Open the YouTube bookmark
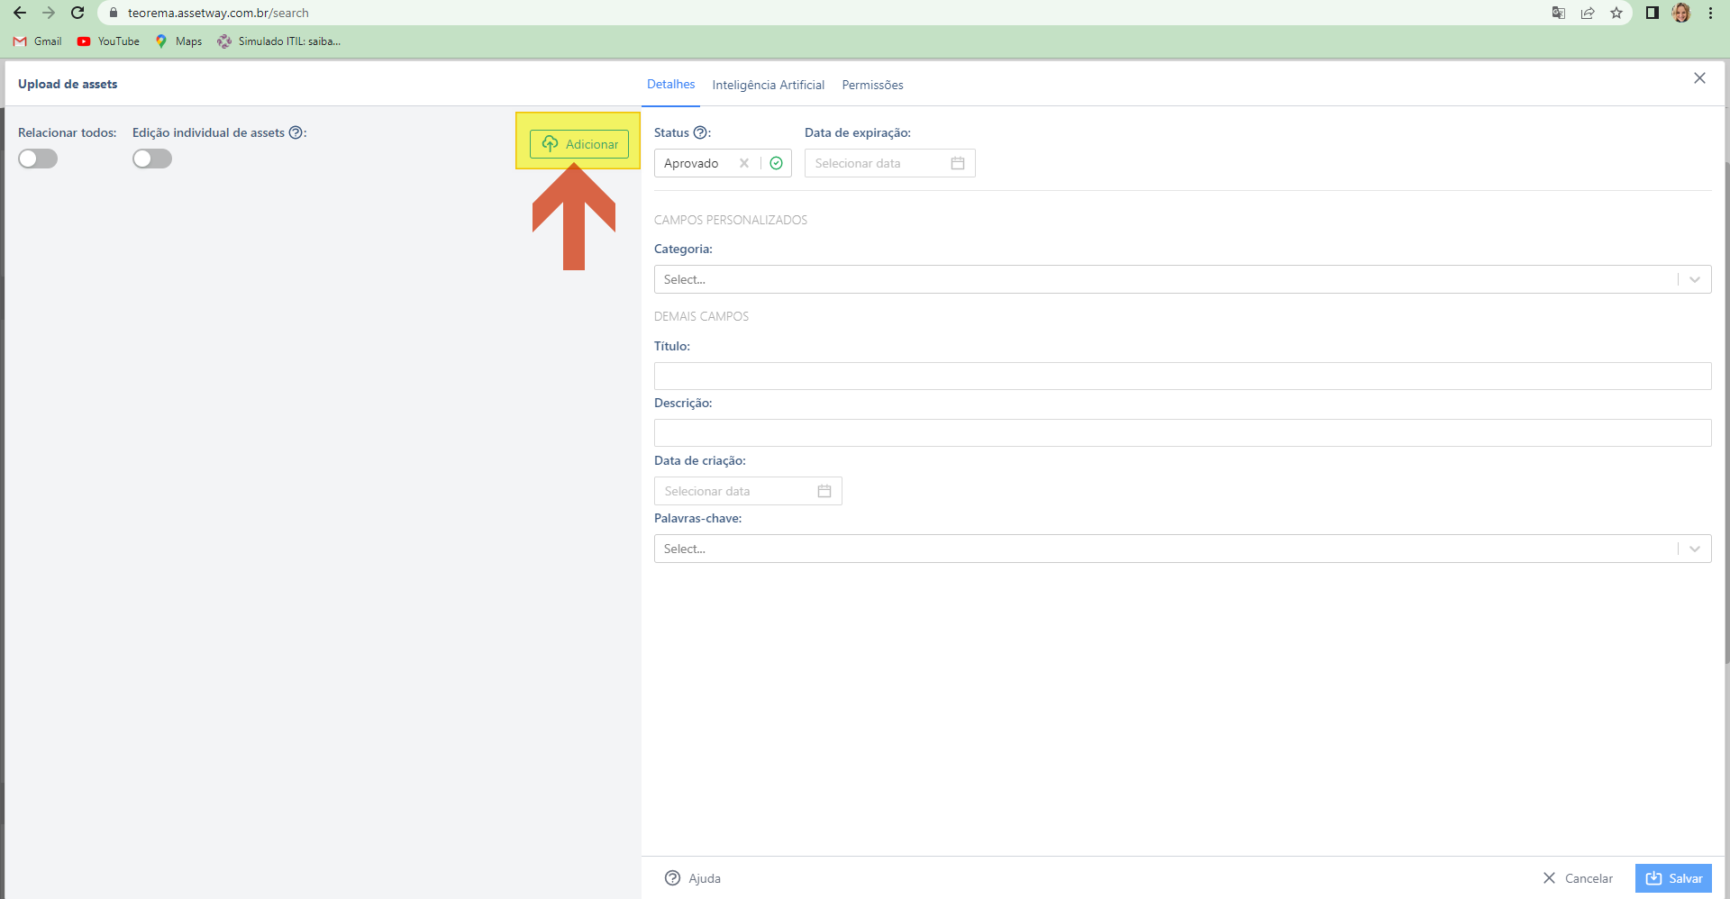 [x=109, y=41]
